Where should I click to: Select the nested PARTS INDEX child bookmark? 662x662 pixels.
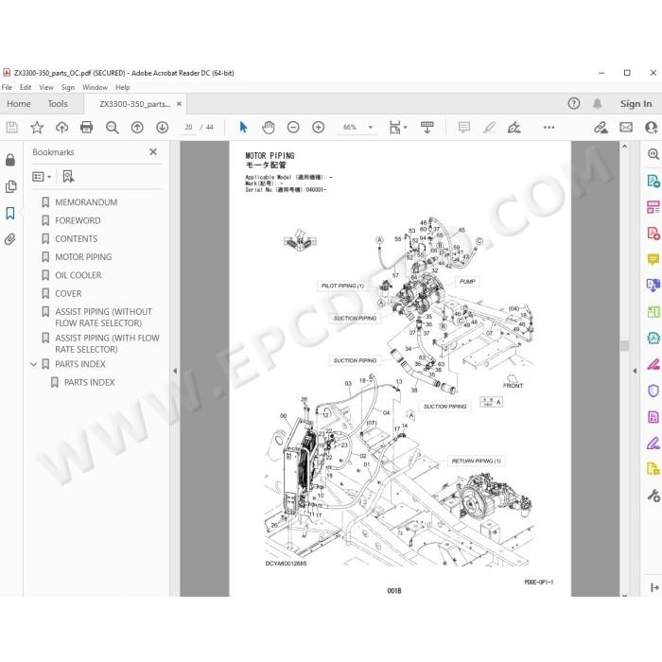tap(89, 382)
